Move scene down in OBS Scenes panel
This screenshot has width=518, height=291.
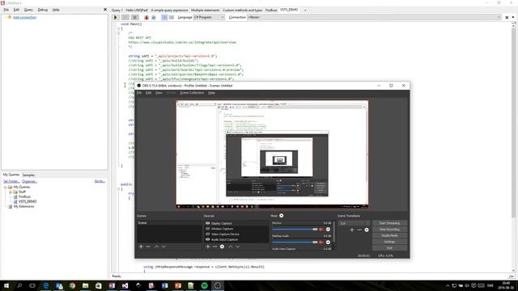(163, 247)
